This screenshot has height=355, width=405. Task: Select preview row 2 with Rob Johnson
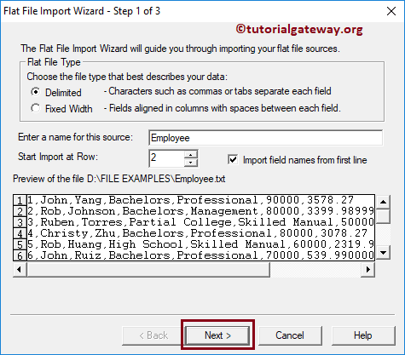(200, 211)
